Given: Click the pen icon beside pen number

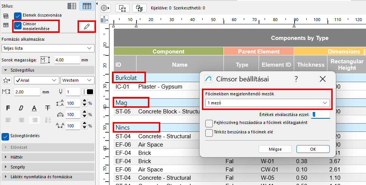Looking at the screenshot, I should (60, 92).
